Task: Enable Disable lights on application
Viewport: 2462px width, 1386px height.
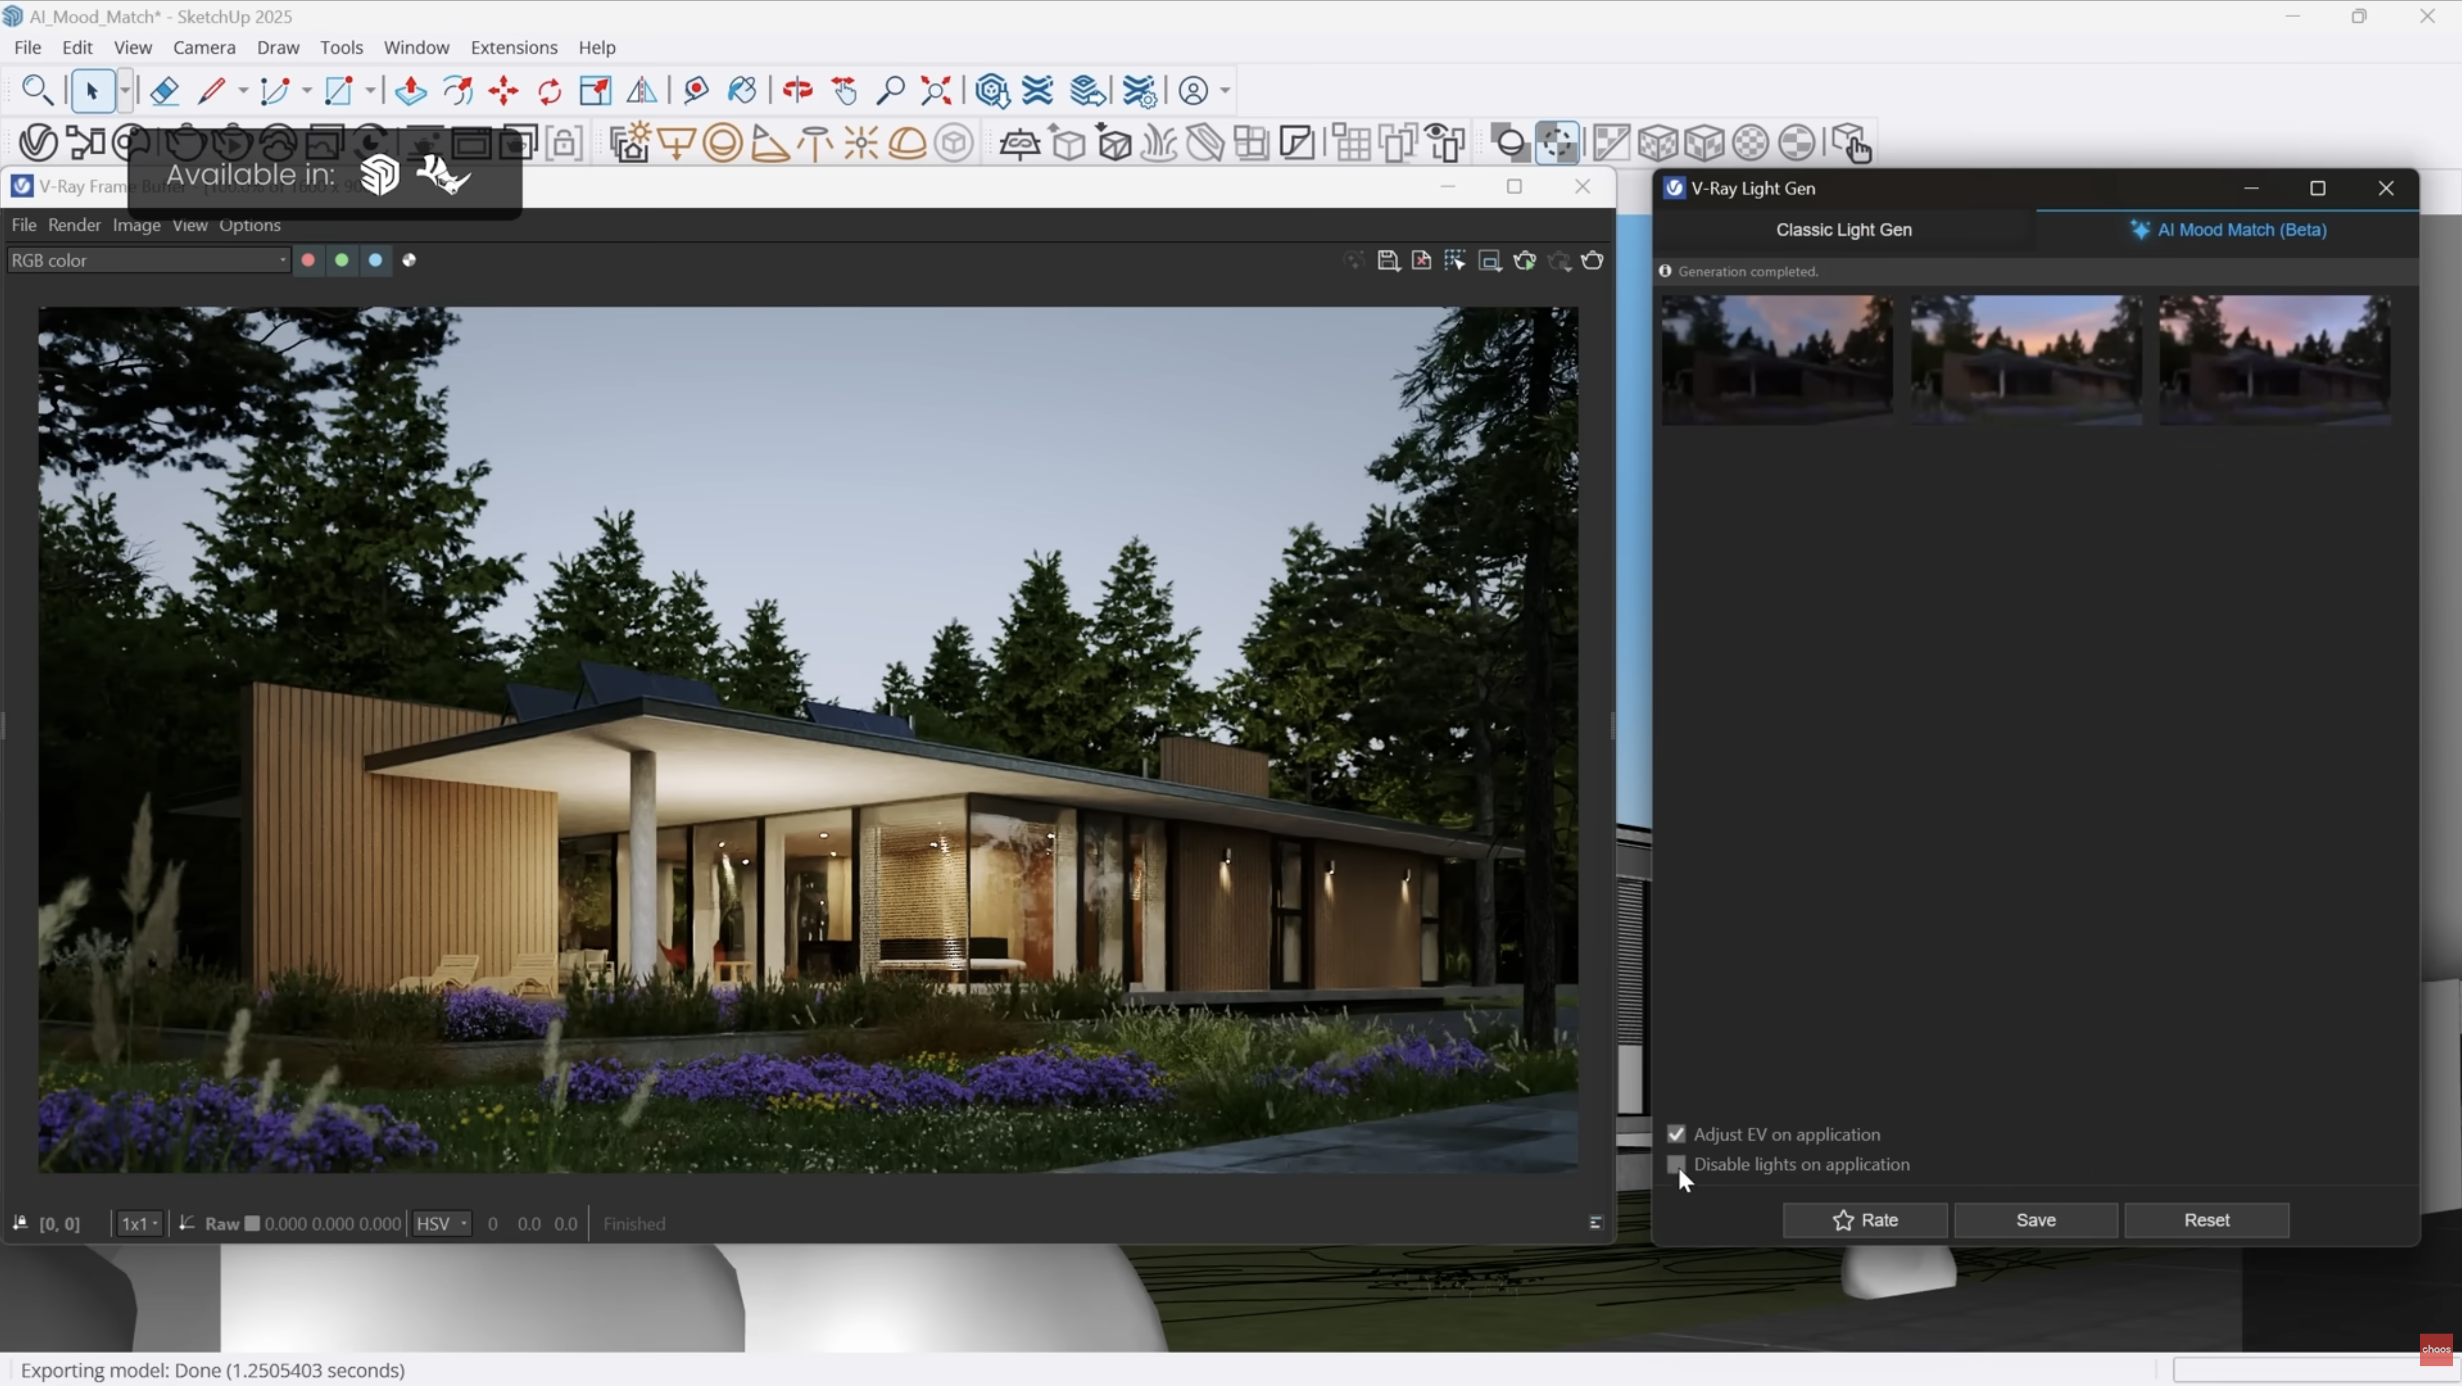Action: (1677, 1164)
